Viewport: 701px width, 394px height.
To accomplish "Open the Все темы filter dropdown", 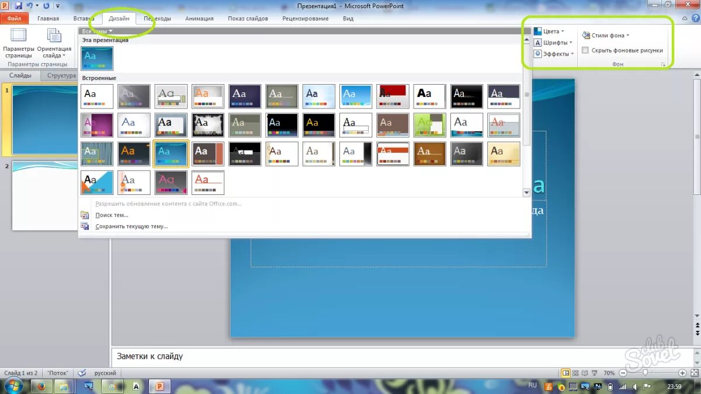I will click(97, 31).
